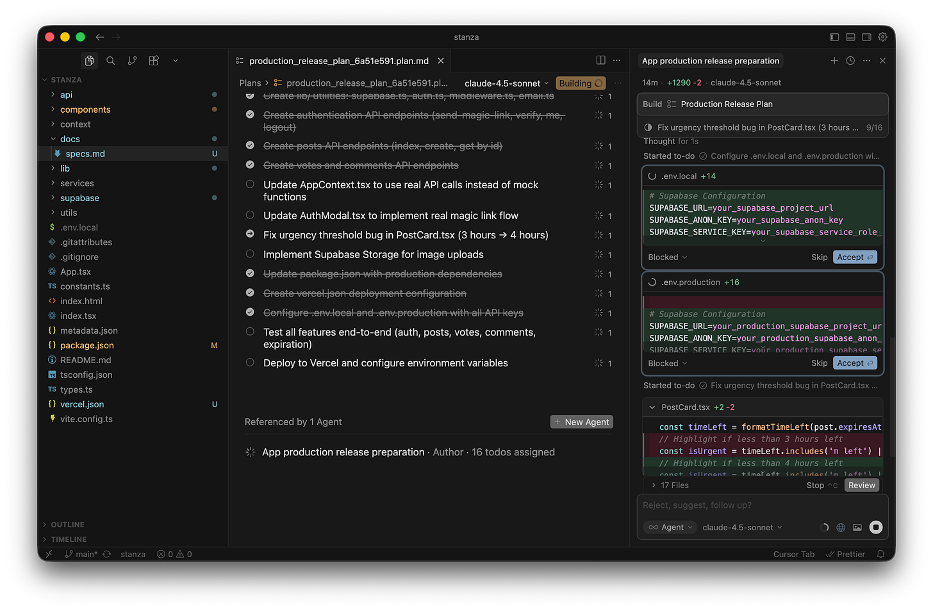Viewport: 933px width, 611px height.
Task: Open the Plans breadcrumb item
Action: pyautogui.click(x=250, y=83)
